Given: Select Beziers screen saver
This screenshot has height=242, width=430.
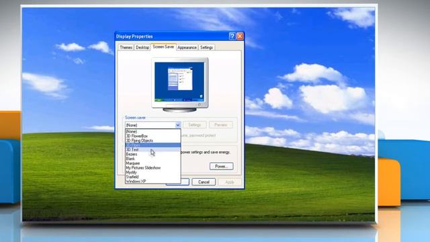Looking at the screenshot, I should (x=153, y=154).
